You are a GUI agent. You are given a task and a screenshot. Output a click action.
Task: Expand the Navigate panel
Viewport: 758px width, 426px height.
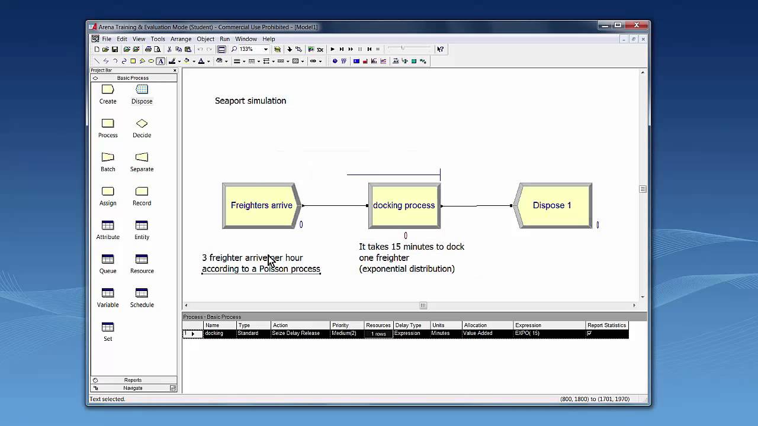133,388
